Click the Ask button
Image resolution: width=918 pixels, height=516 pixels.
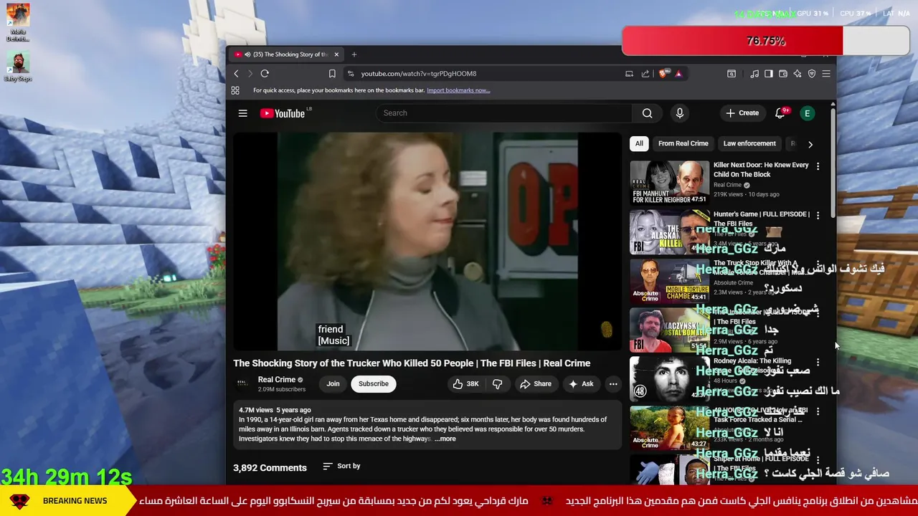tap(581, 384)
